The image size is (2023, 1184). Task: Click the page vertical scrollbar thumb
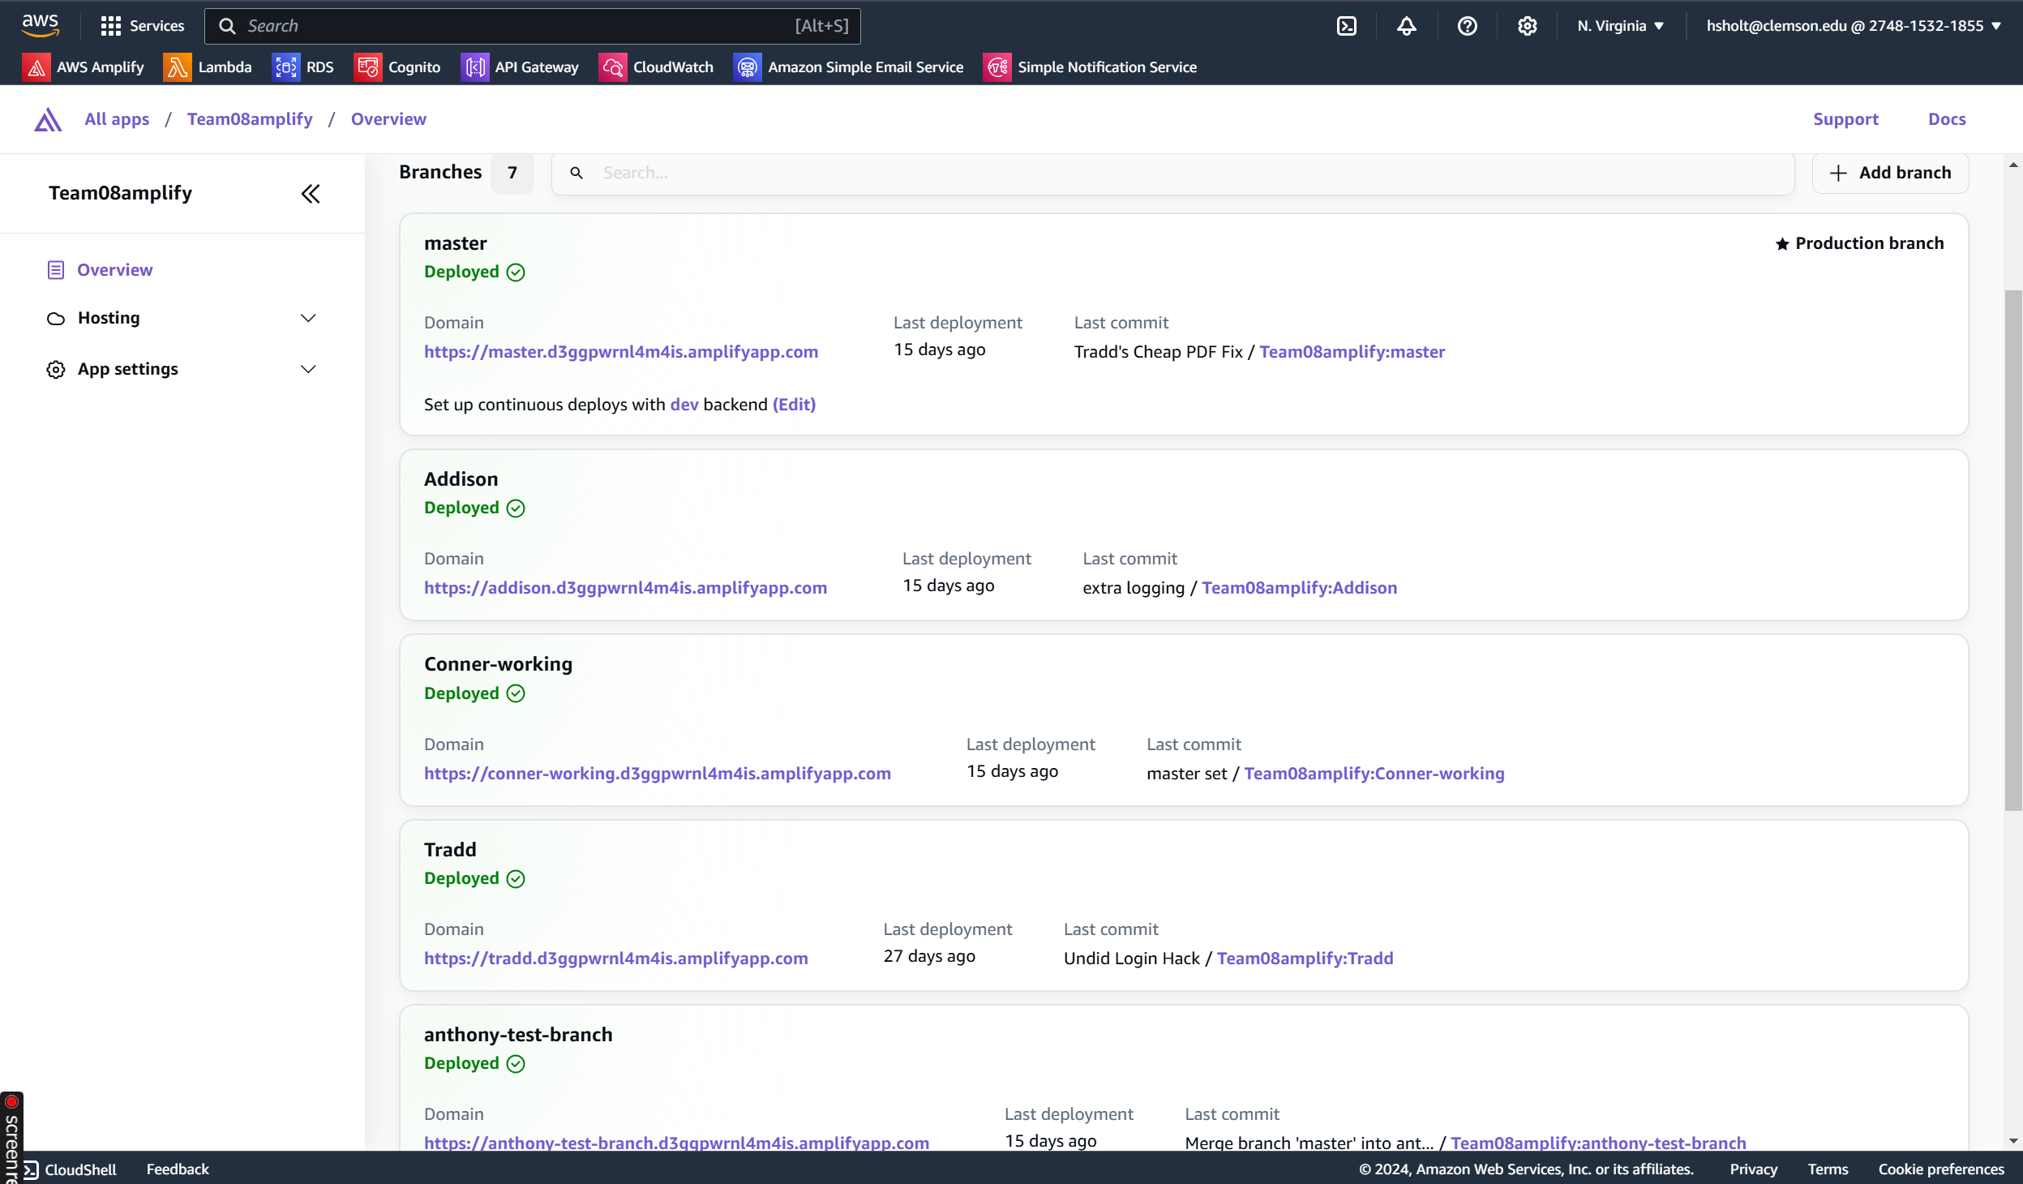(x=2012, y=550)
